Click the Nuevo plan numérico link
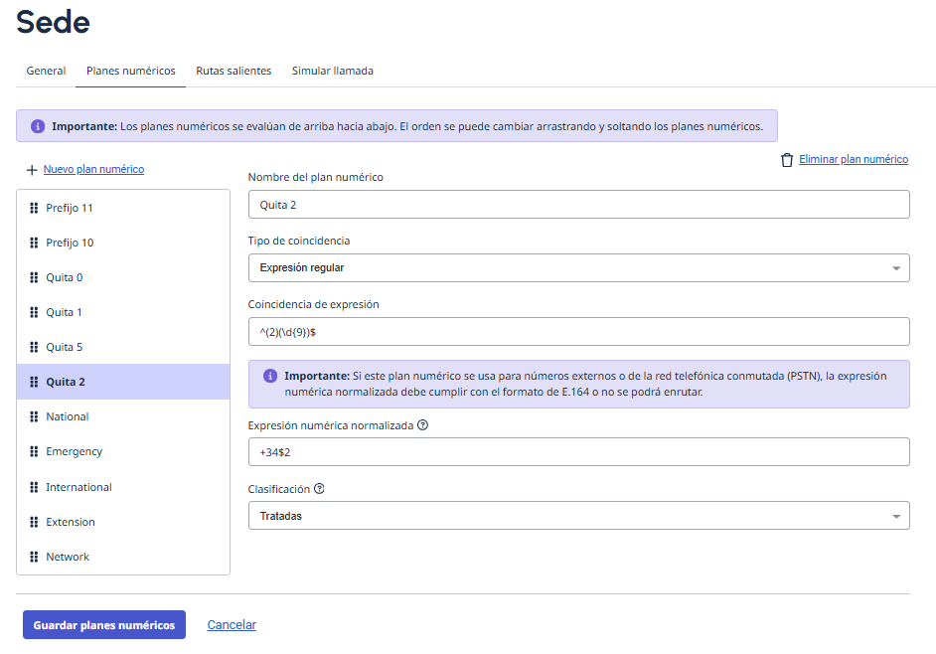 click(x=93, y=170)
